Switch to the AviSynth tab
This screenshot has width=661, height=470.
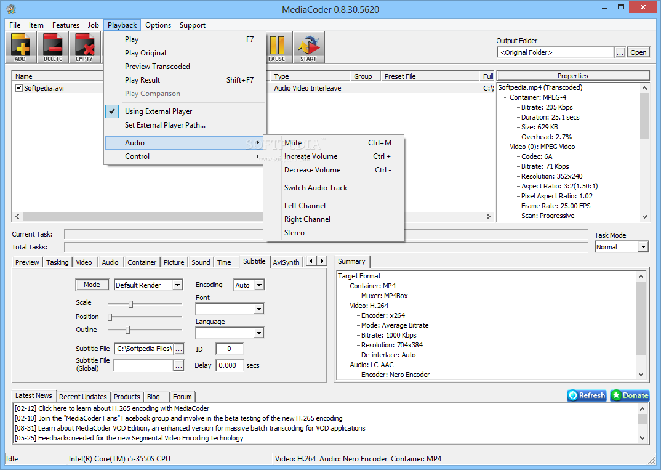tap(286, 262)
